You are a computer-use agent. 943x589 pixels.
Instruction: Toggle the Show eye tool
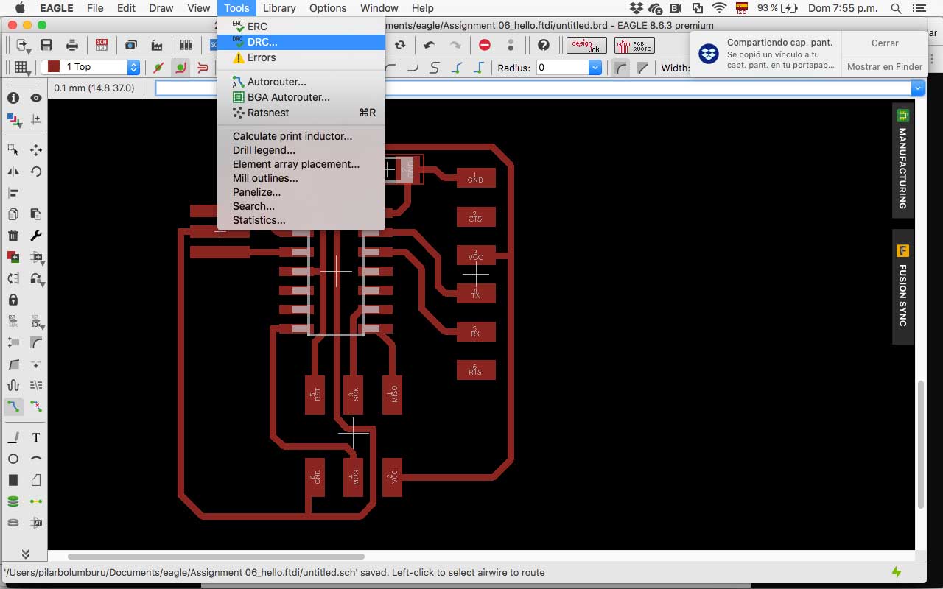pyautogui.click(x=35, y=98)
